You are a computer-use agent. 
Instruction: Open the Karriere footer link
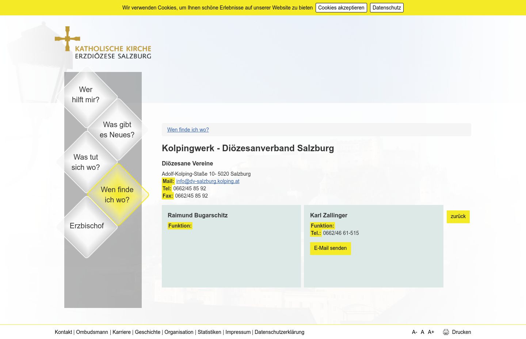122,332
